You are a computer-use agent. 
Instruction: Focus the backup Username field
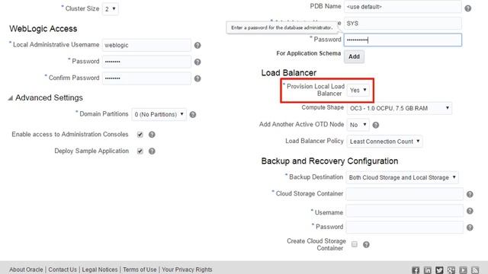pyautogui.click(x=405, y=211)
